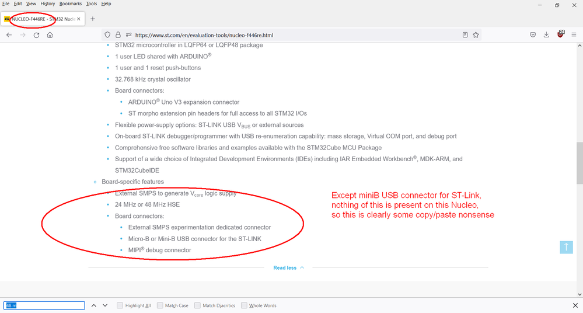Reload the current page
Image resolution: width=583 pixels, height=313 pixels.
click(x=37, y=35)
